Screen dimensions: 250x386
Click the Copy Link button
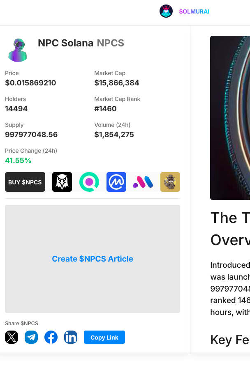point(104,337)
